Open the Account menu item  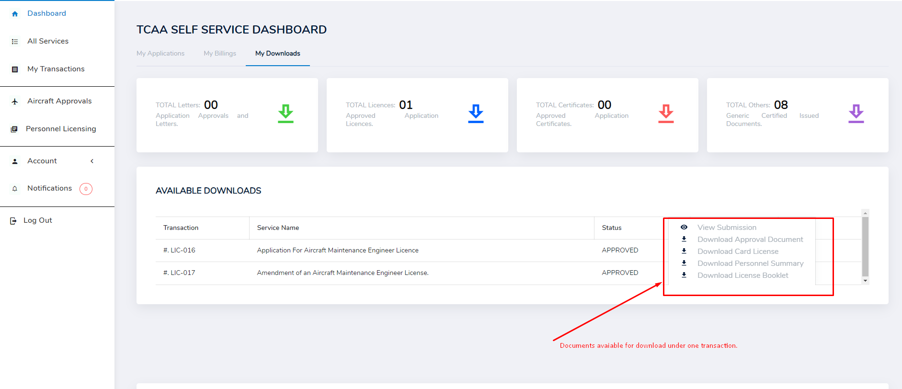pos(42,161)
